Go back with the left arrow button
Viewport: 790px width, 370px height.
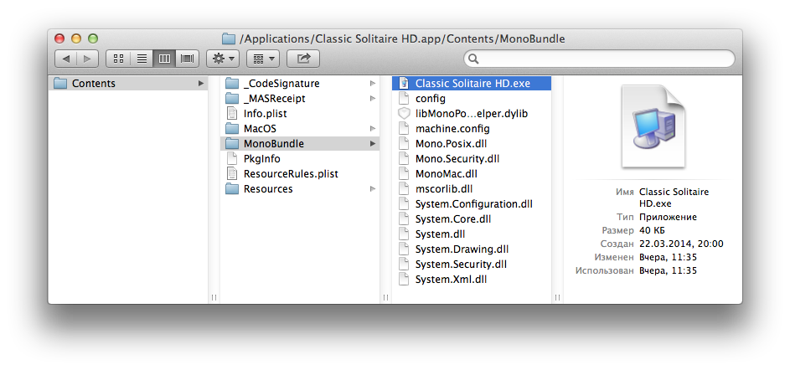66,59
